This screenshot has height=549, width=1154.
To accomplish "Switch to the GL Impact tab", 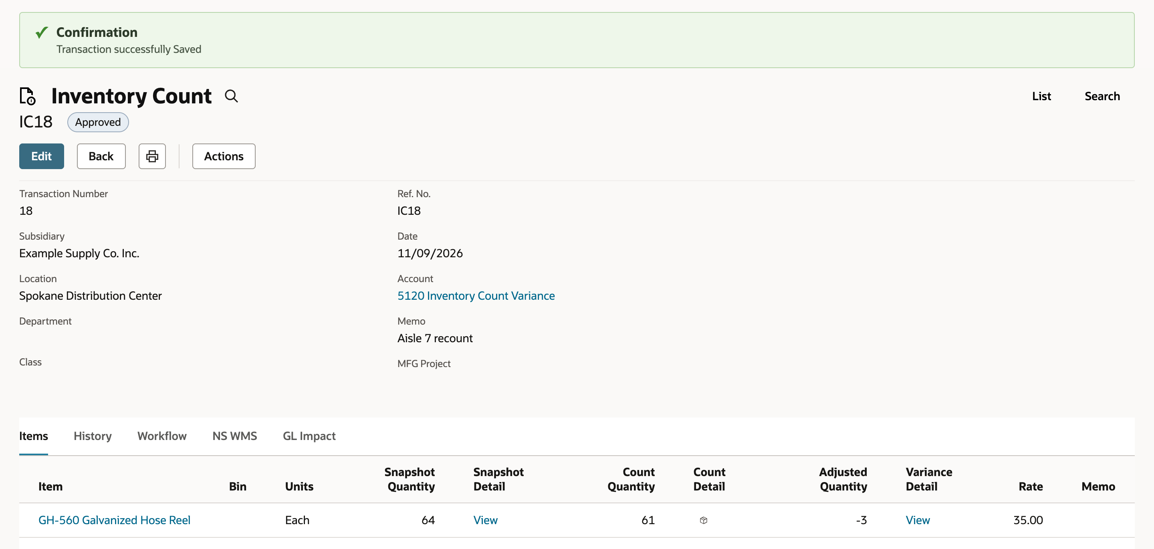I will 309,436.
